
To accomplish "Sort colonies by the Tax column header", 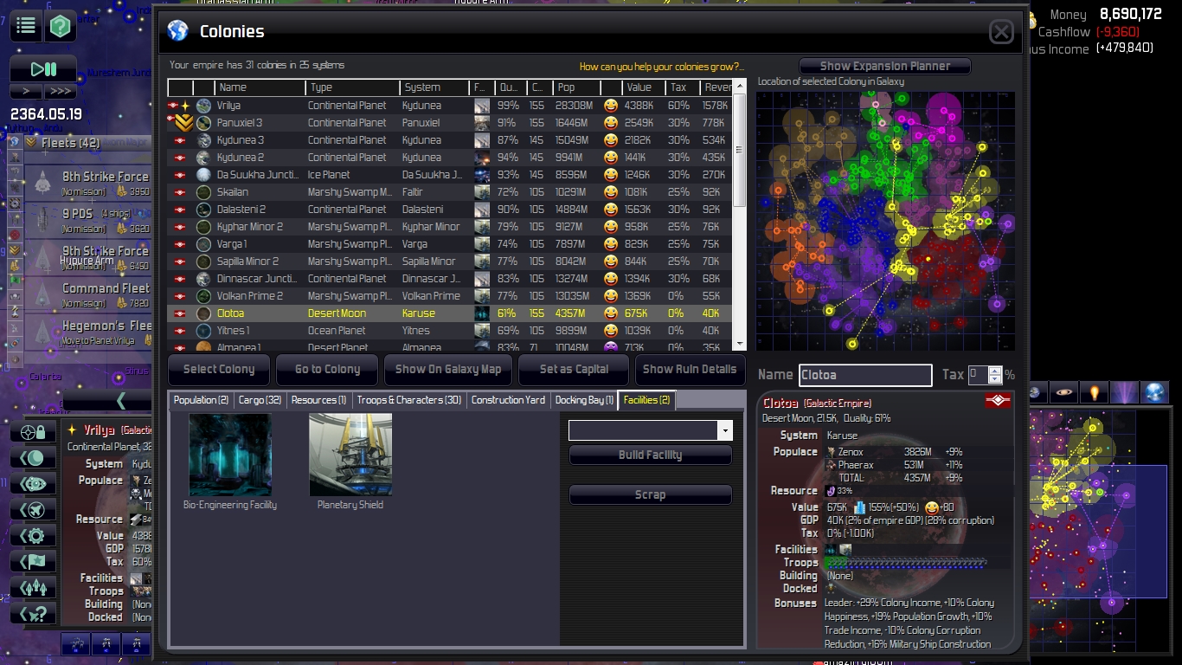I will click(x=684, y=87).
